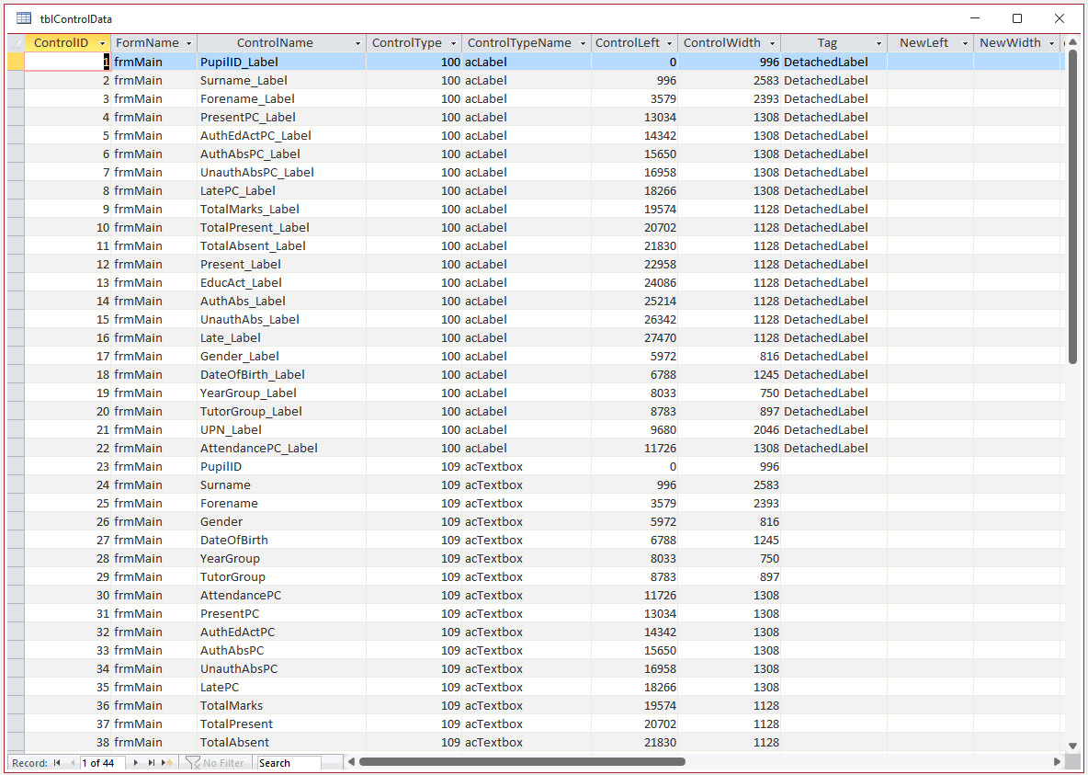Click the vertical scrollbar down arrow

pos(1073,746)
